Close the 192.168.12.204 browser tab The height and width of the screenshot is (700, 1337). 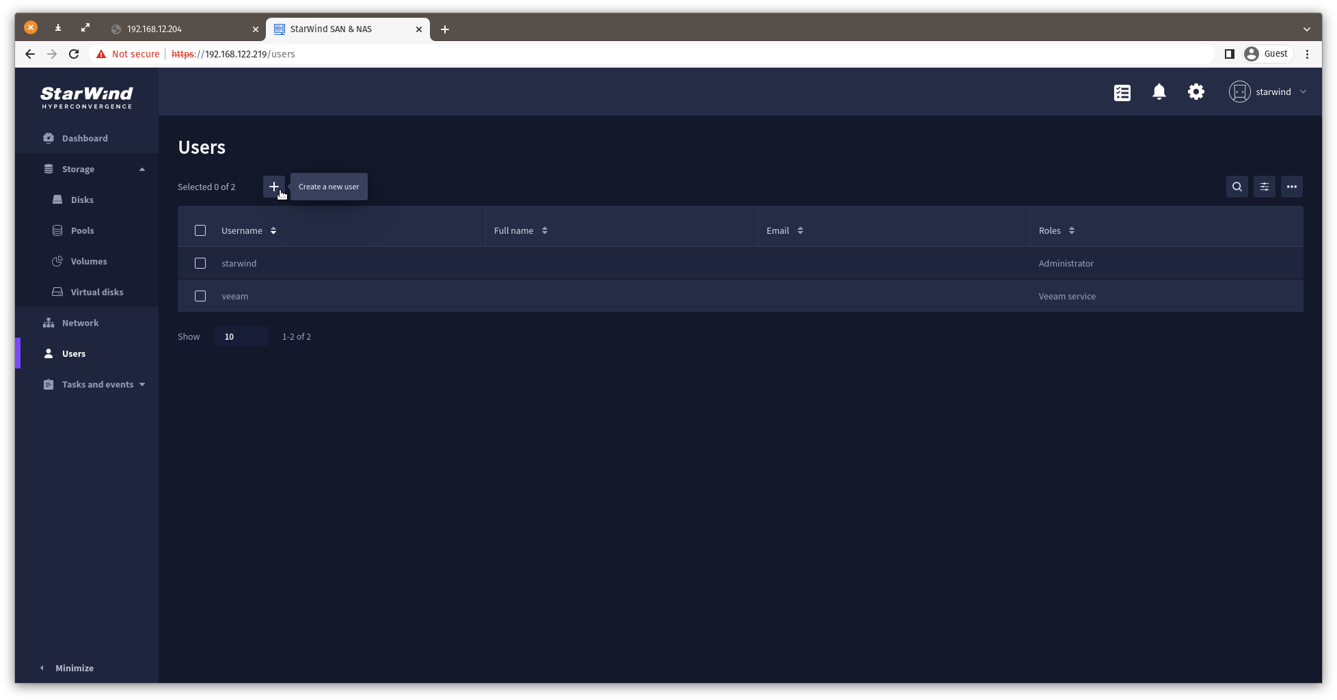coord(255,29)
